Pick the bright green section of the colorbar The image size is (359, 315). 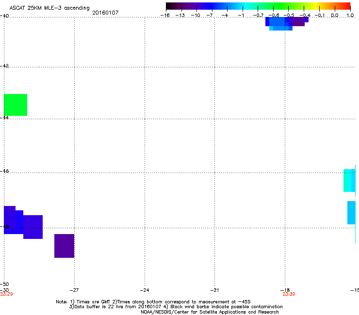coord(281,6)
